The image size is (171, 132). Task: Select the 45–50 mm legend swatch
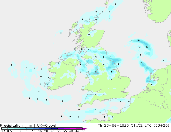[x=79, y=128]
